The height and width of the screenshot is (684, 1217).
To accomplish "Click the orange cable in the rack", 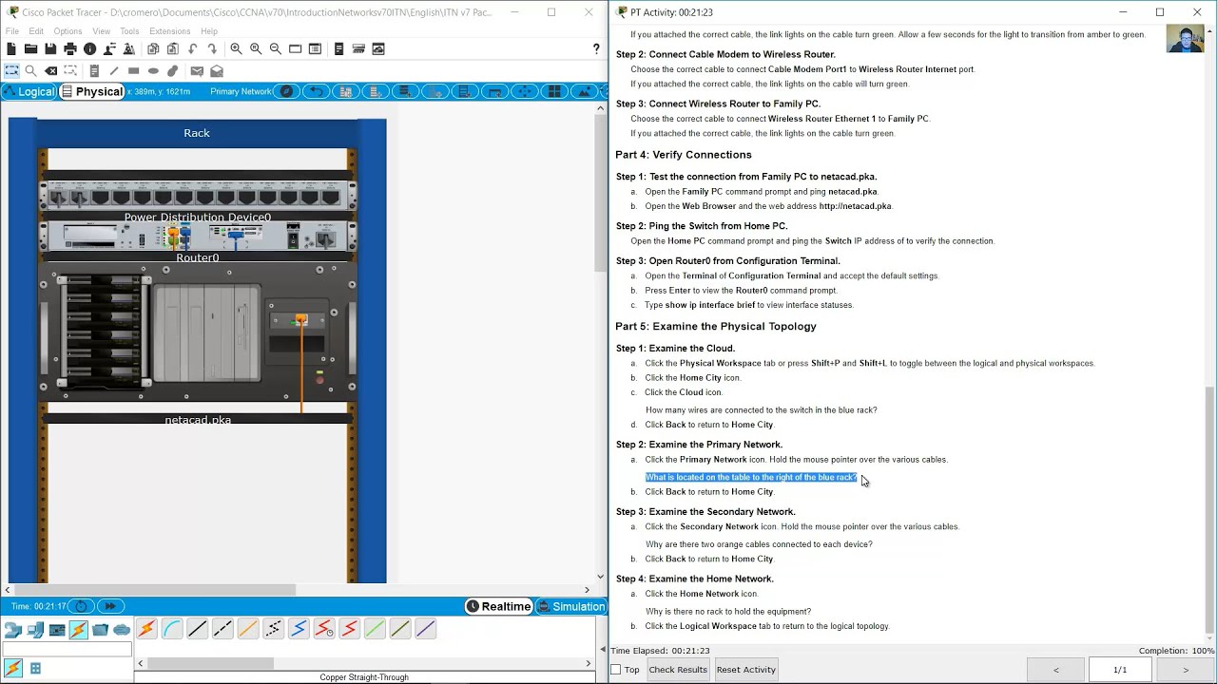I will [x=302, y=366].
